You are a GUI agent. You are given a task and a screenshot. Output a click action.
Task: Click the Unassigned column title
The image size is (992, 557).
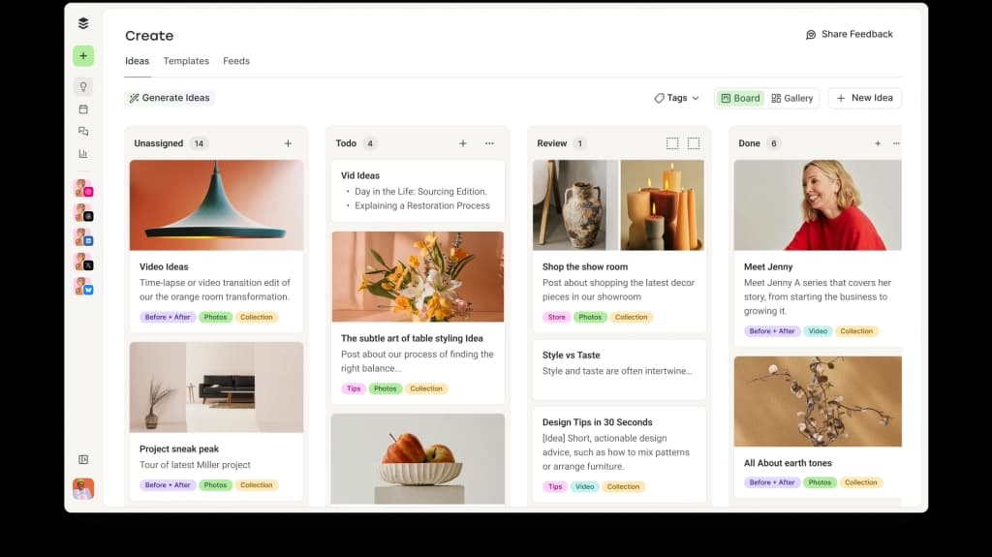(x=158, y=143)
